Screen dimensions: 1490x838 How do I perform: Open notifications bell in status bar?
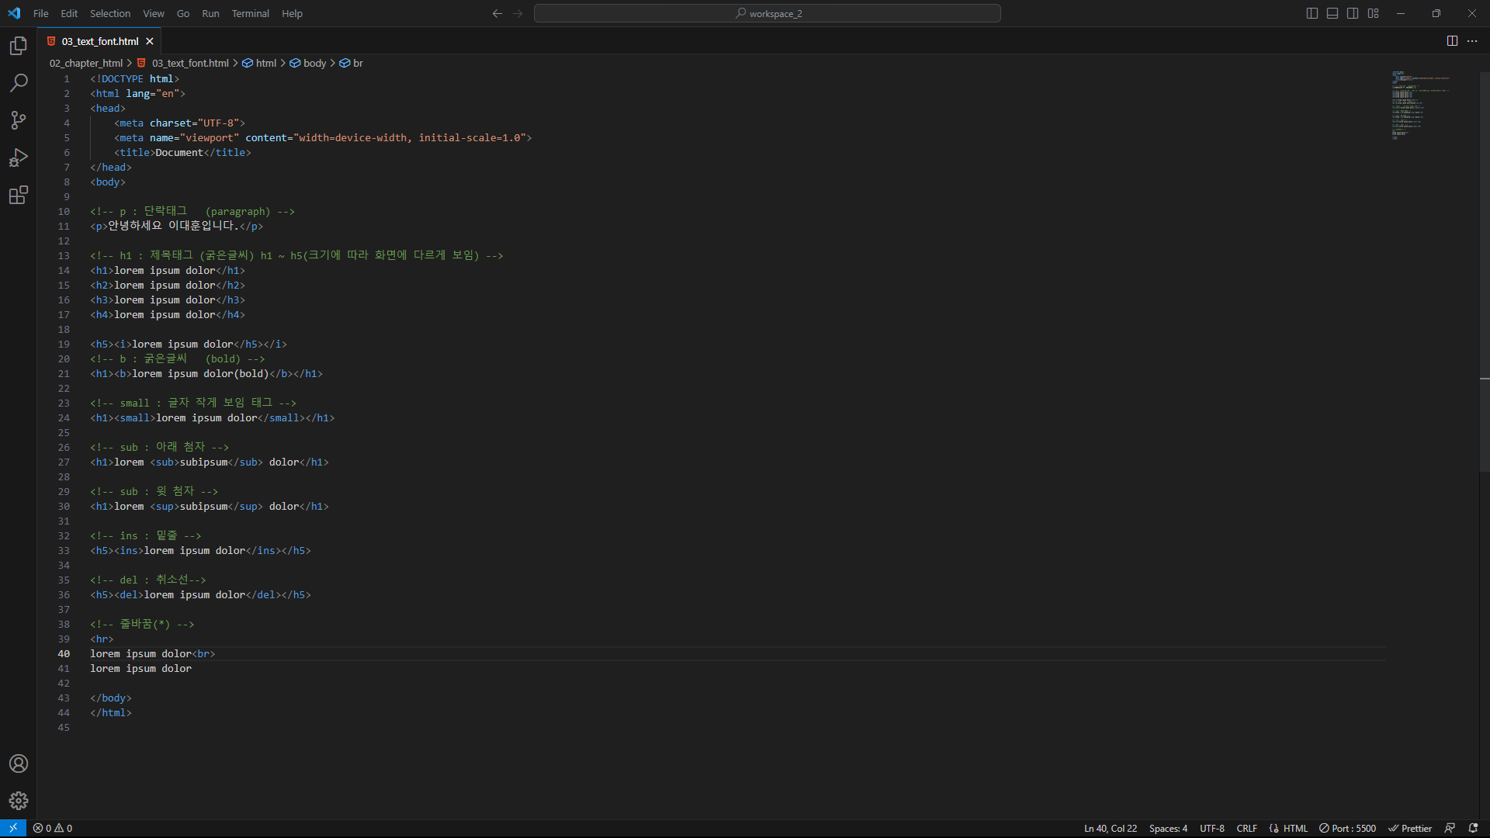click(1473, 828)
